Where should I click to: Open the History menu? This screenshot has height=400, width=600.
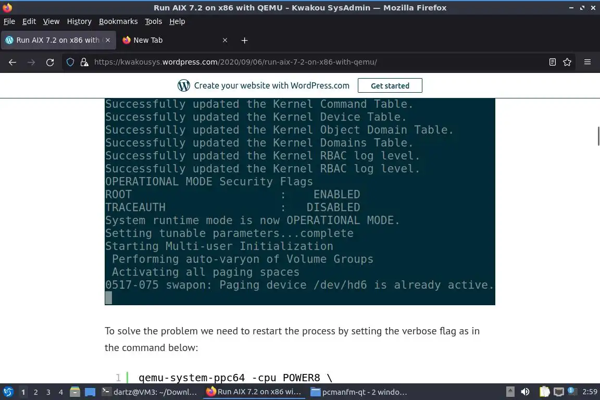tap(79, 21)
